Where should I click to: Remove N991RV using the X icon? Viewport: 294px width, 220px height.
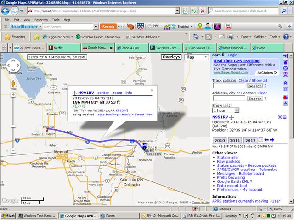pyautogui.click(x=279, y=117)
